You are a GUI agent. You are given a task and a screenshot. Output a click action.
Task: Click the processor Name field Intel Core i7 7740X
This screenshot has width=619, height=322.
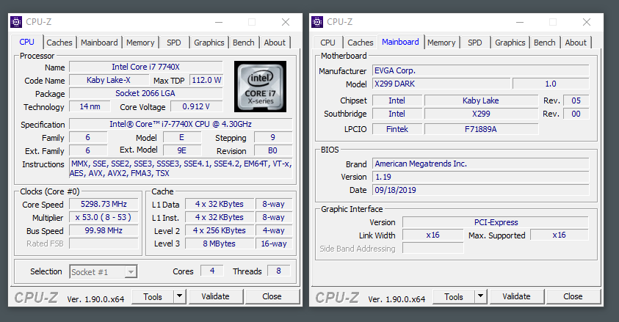pyautogui.click(x=145, y=67)
